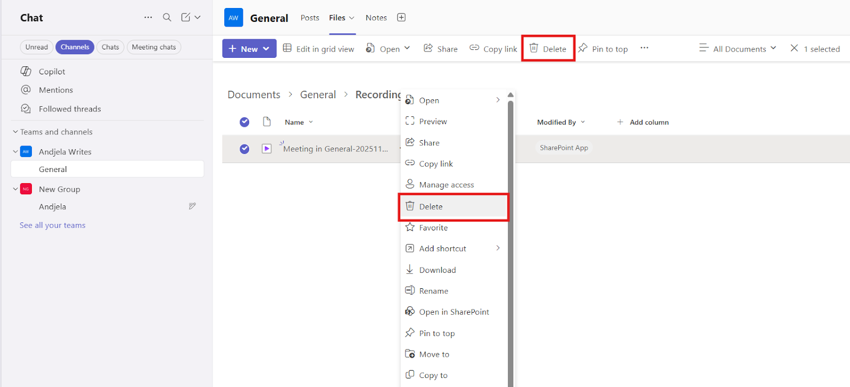Click the search magnifier icon in Chat
Image resolution: width=850 pixels, height=387 pixels.
pyautogui.click(x=167, y=18)
